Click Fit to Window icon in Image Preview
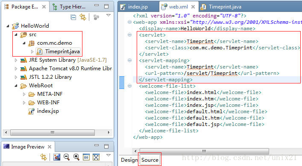Viewport: 302px width, 166px height. [96, 157]
